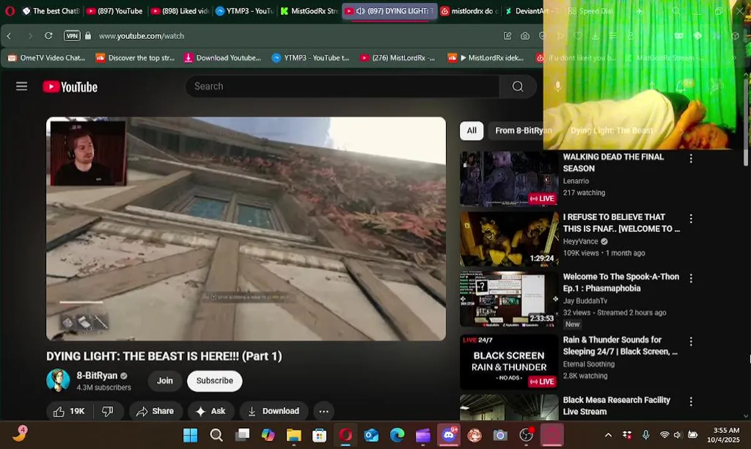The width and height of the screenshot is (751, 449).
Task: Open Windows taskbar search
Action: [216, 435]
